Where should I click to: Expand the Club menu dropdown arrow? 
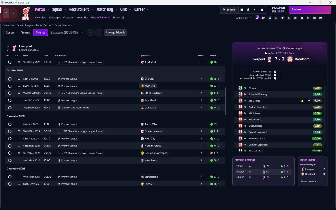pyautogui.click(x=130, y=10)
